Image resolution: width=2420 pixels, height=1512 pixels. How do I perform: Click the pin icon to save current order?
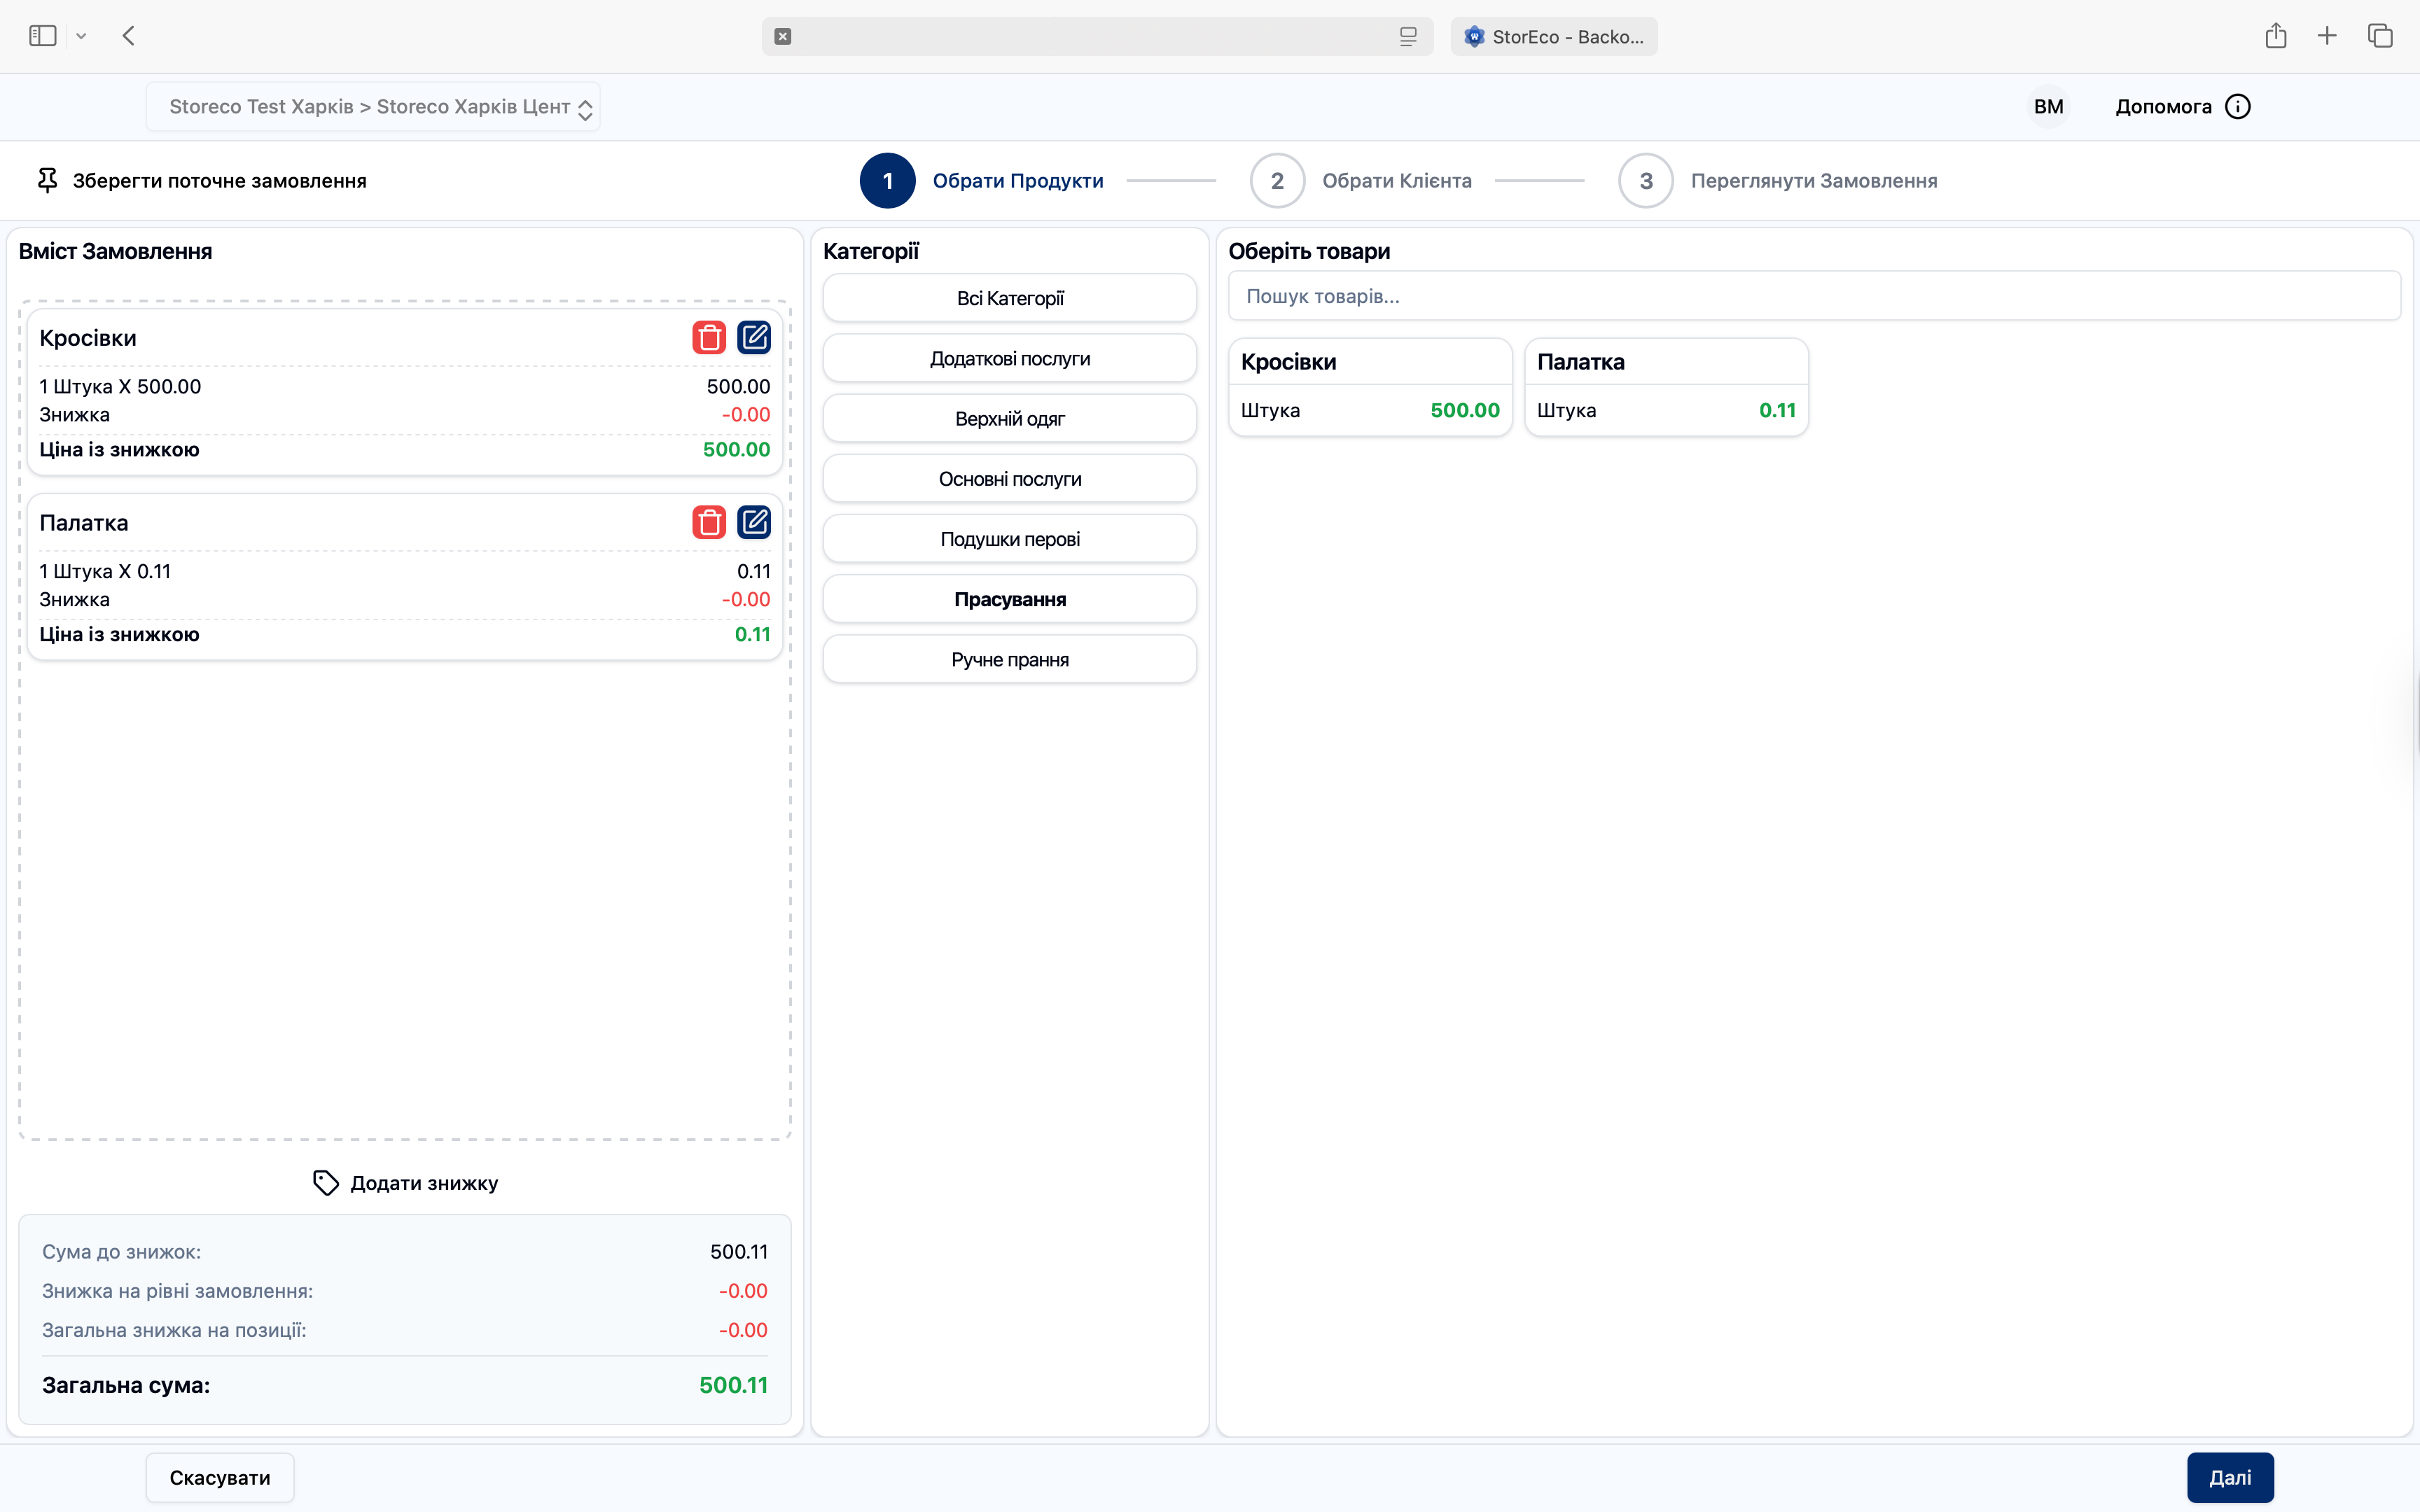pyautogui.click(x=47, y=181)
